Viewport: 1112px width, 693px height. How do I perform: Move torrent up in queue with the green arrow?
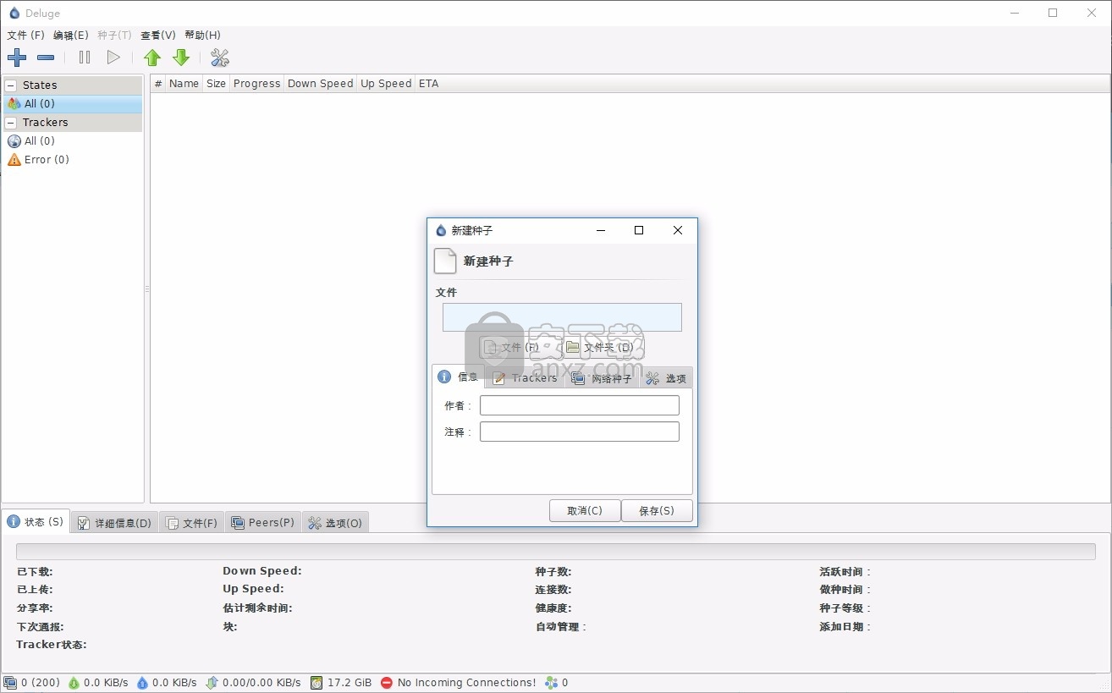click(152, 58)
